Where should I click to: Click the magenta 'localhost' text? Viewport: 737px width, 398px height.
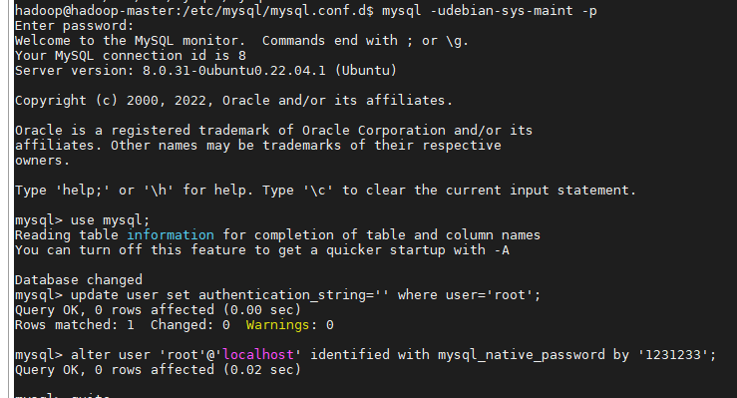(x=258, y=355)
